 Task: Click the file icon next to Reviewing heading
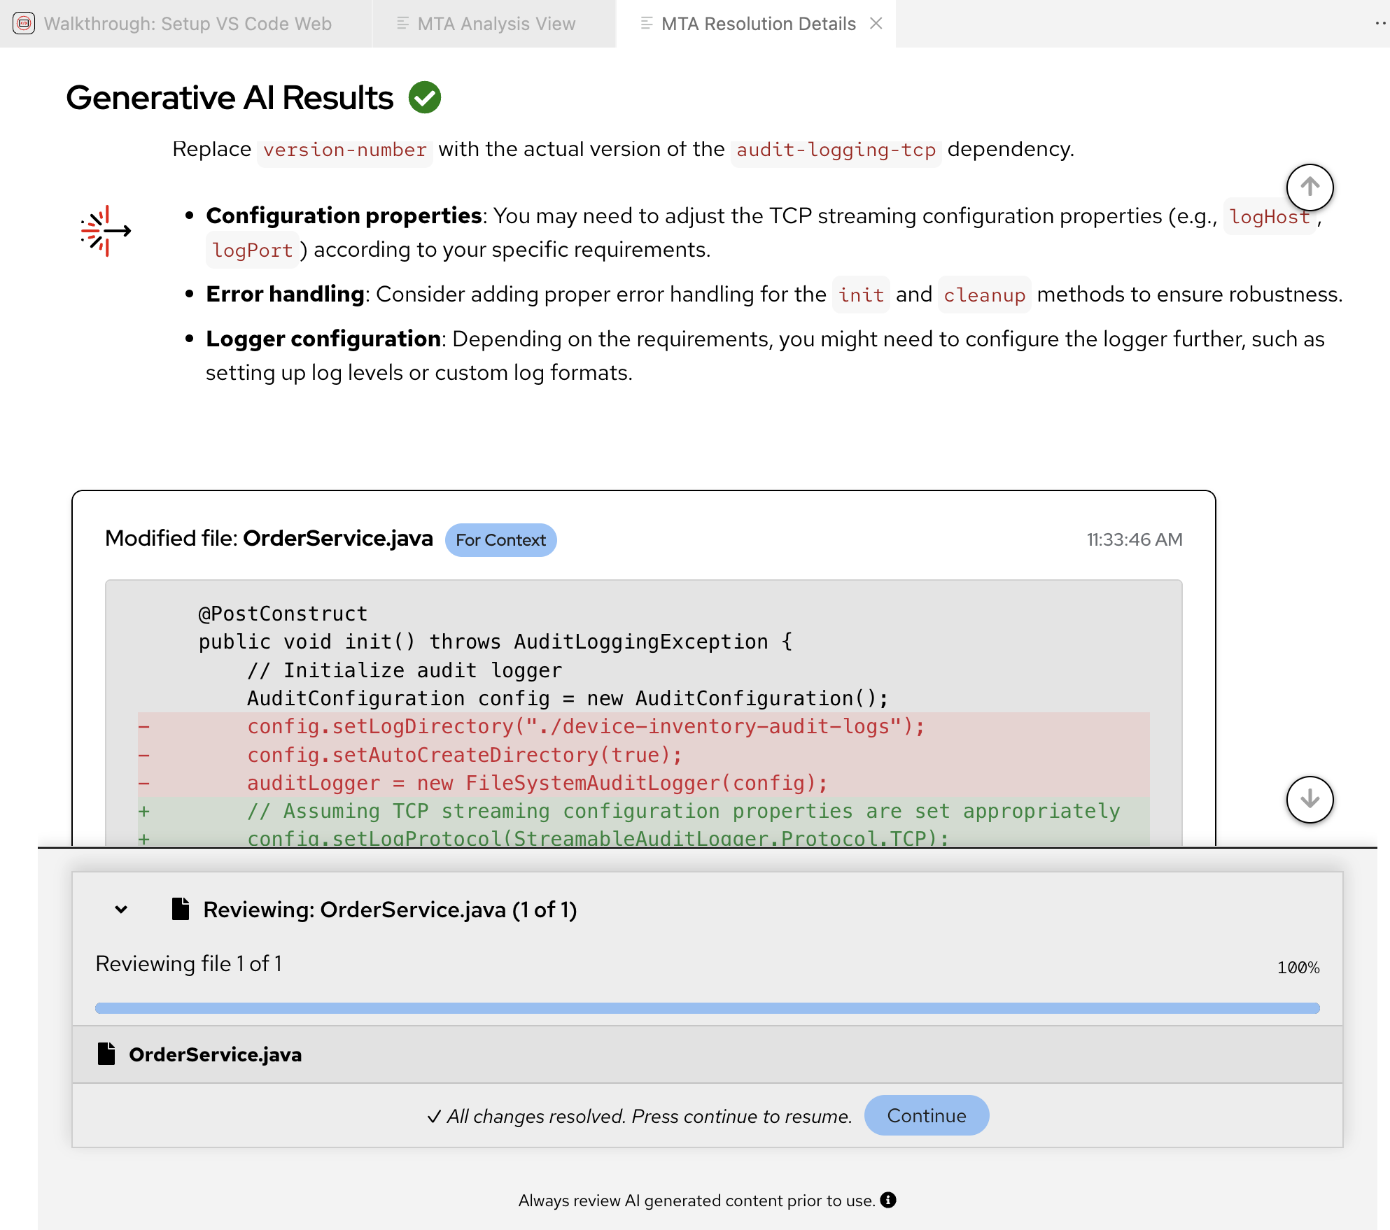[181, 909]
